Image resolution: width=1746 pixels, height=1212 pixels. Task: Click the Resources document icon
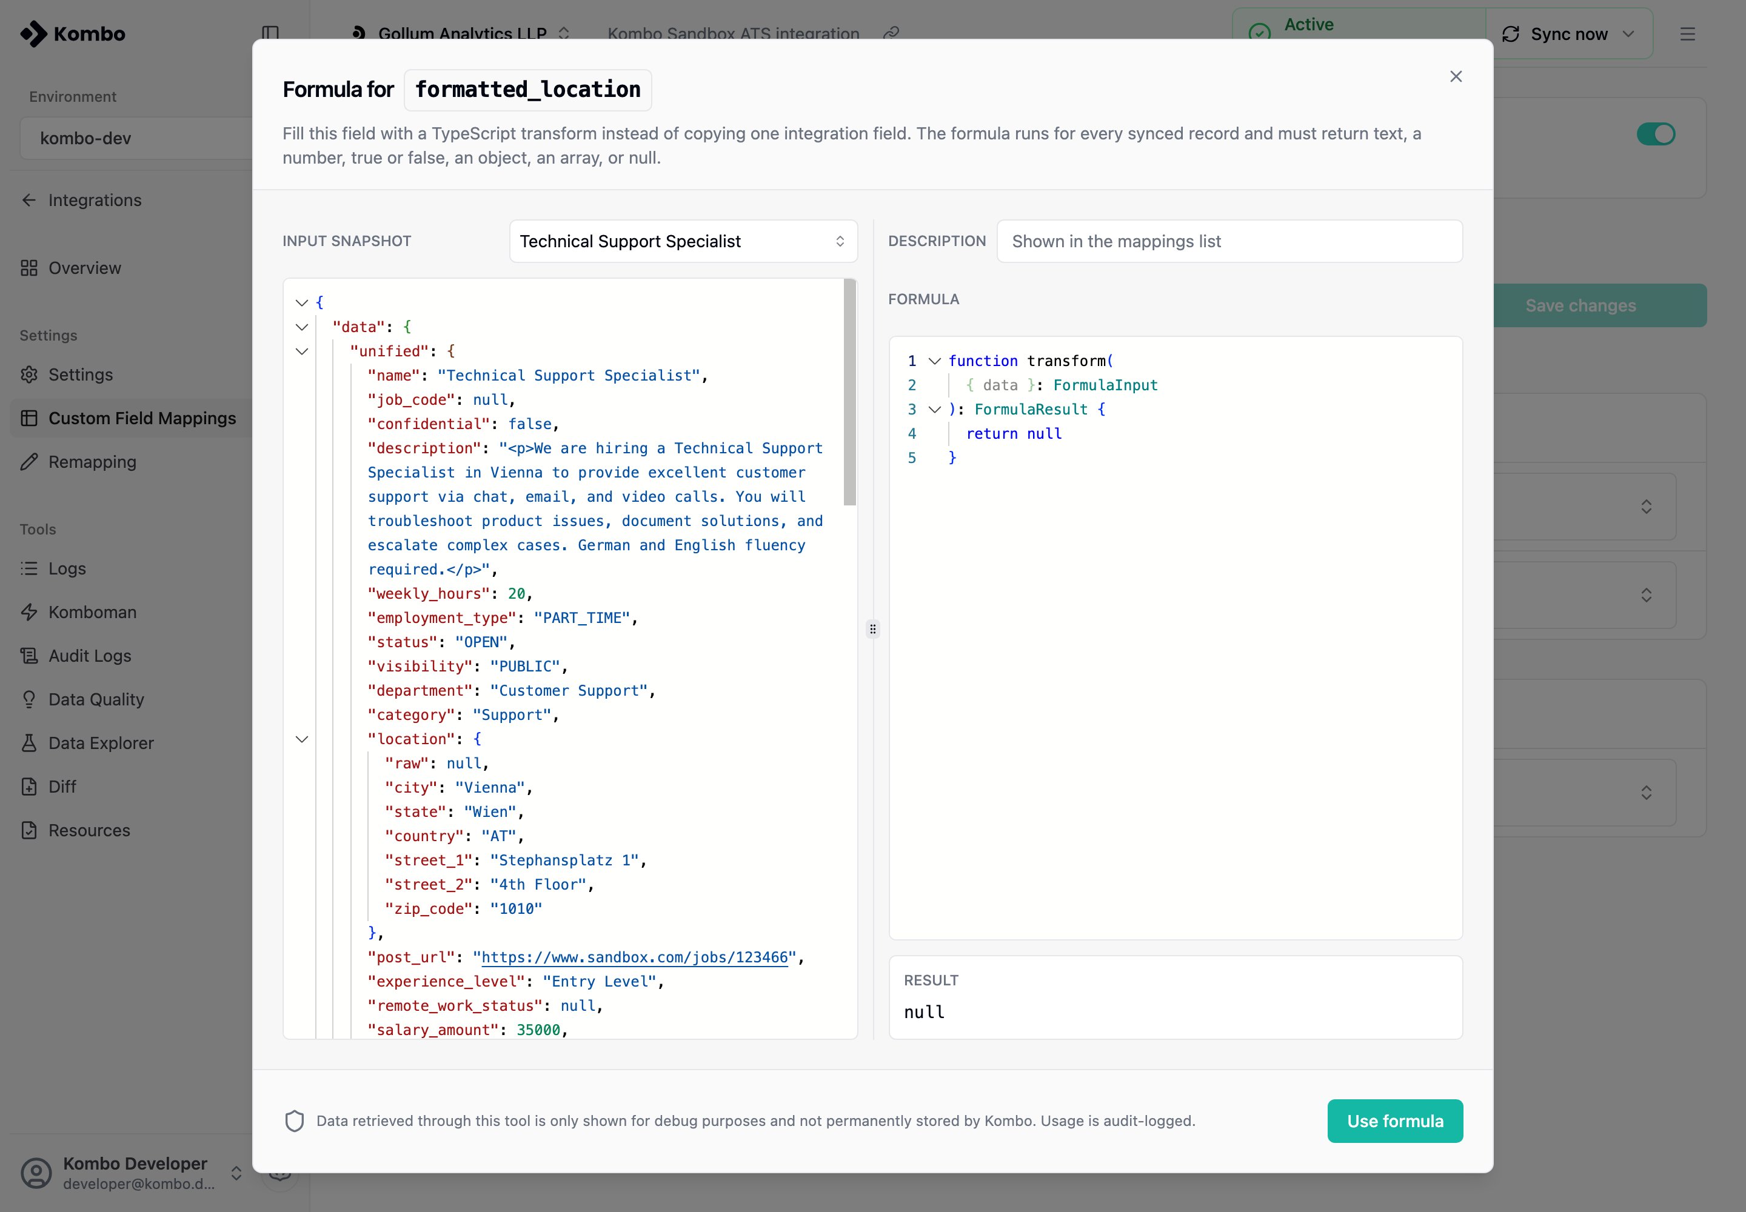[x=29, y=830]
